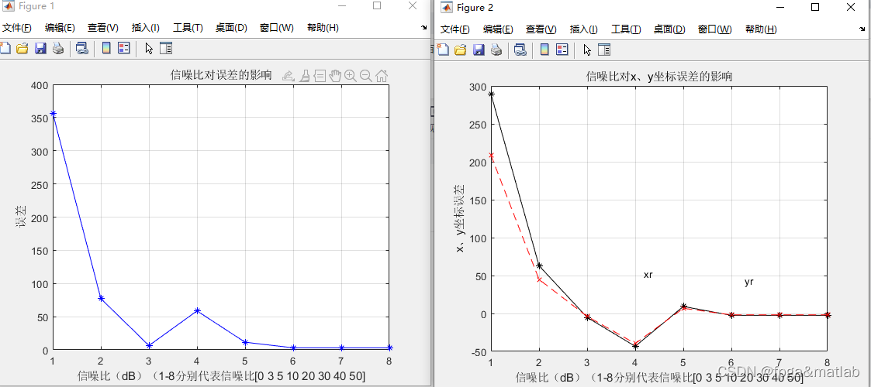Viewport: 871px width, 387px height.
Task: Enable the edit plot arrow in Figure 1
Action: point(149,49)
